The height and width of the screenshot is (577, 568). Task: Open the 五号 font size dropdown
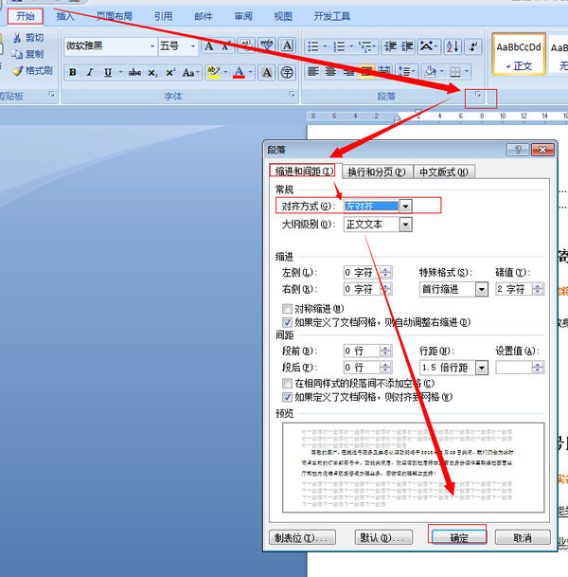192,46
